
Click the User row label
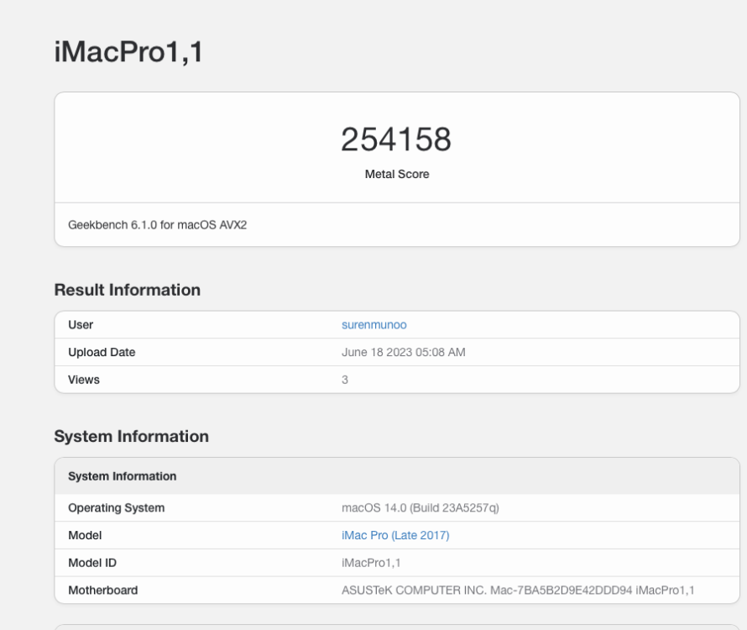click(x=81, y=325)
